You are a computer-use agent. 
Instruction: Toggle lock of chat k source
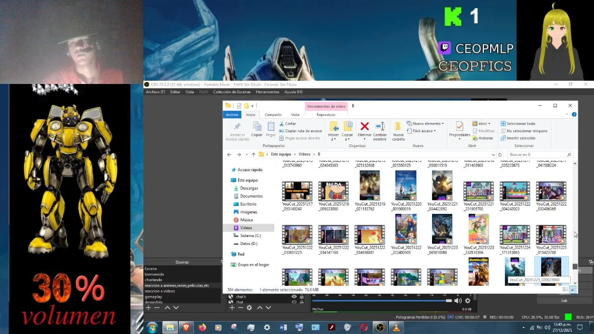coord(302,296)
